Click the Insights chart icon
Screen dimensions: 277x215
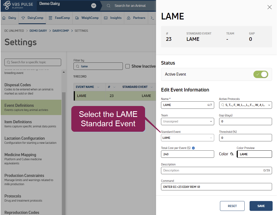106,18
